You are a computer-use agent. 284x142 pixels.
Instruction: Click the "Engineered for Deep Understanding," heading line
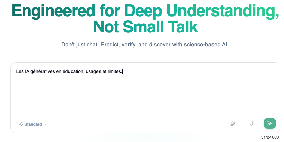[145, 11]
